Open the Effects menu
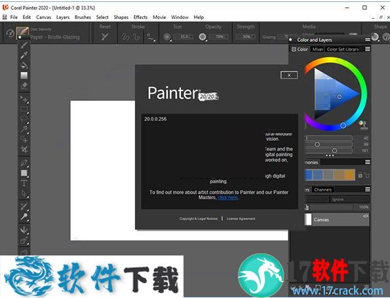The height and width of the screenshot is (298, 390). 140,17
